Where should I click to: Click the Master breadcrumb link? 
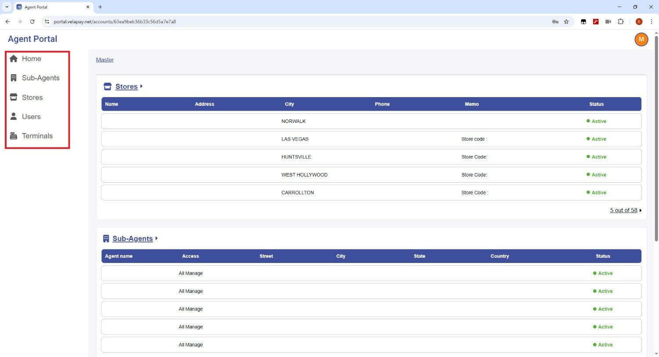point(105,60)
